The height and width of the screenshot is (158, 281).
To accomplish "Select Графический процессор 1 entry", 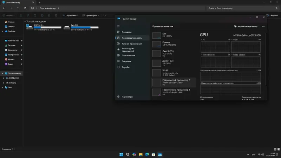I will coord(174,92).
